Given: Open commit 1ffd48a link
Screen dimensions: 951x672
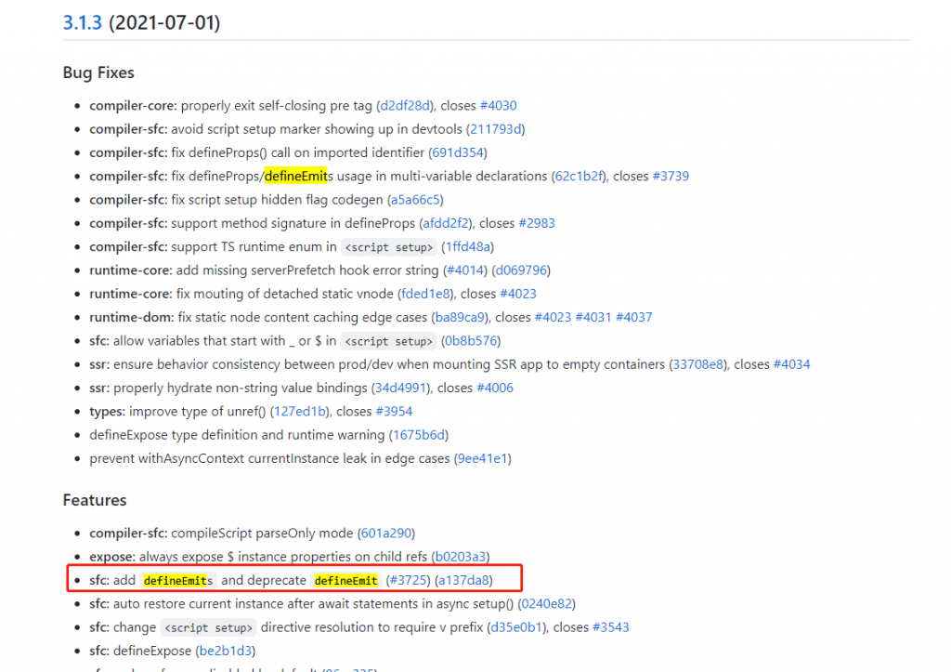Looking at the screenshot, I should click(x=467, y=247).
